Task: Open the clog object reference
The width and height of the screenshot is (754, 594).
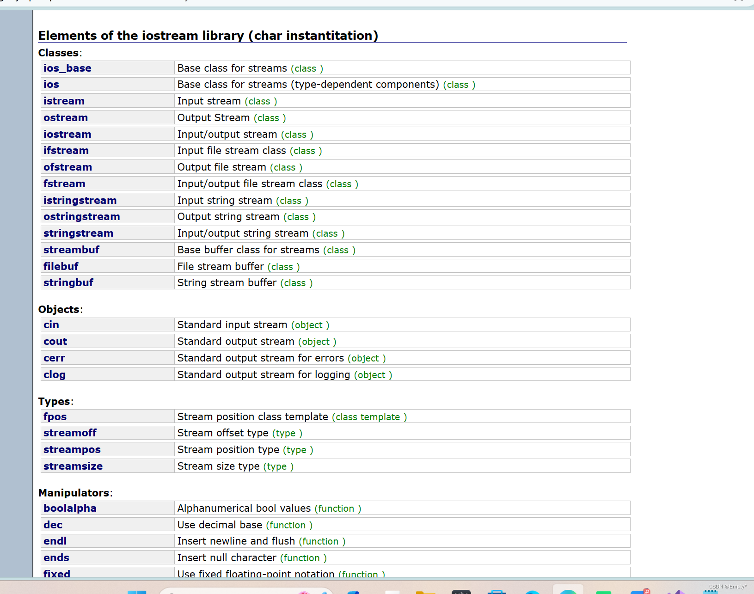Action: (55, 374)
